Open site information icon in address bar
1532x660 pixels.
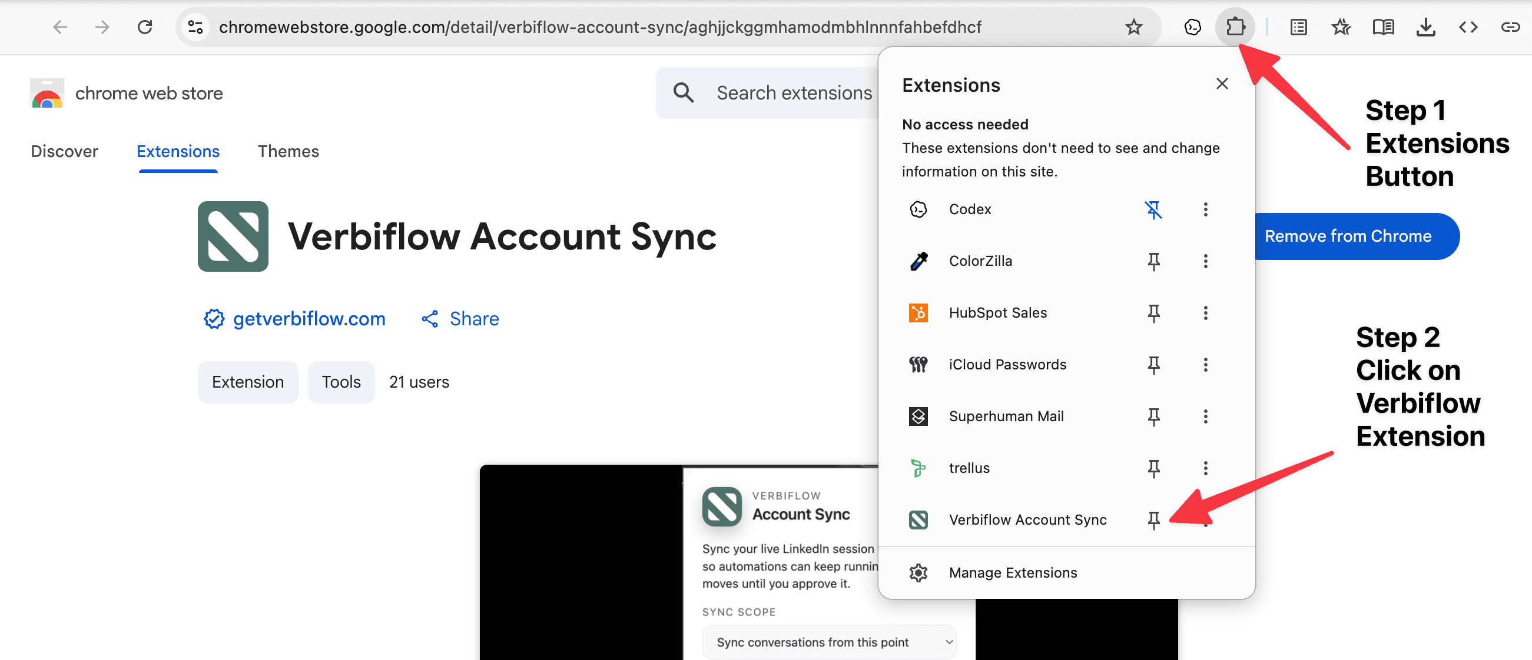click(x=195, y=26)
